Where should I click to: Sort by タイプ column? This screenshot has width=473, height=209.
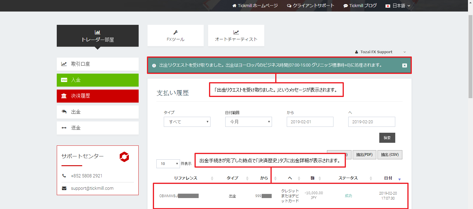click(232, 178)
